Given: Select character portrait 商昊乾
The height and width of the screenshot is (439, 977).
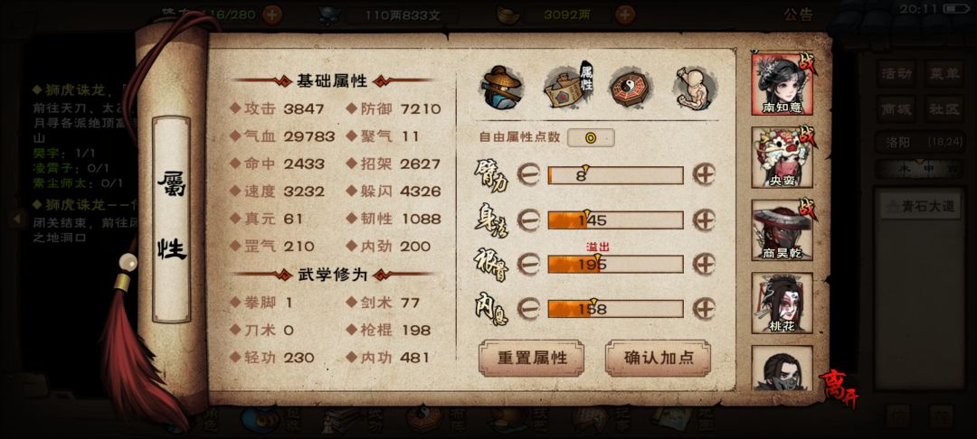Looking at the screenshot, I should [782, 230].
